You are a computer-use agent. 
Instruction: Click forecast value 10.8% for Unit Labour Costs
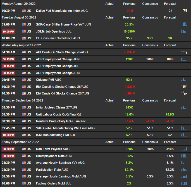(x=170, y=114)
